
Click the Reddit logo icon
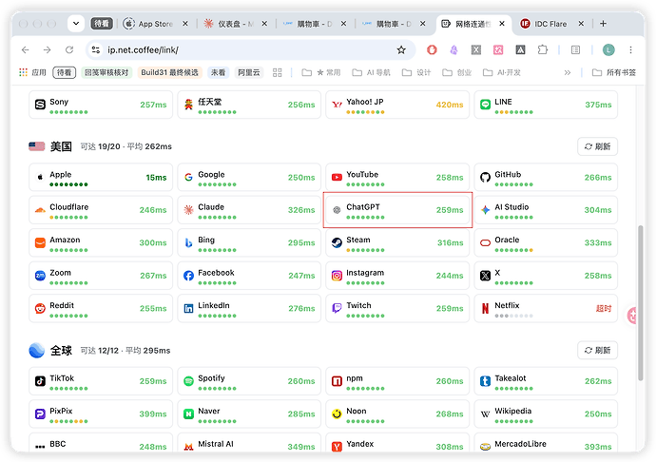[40, 309]
